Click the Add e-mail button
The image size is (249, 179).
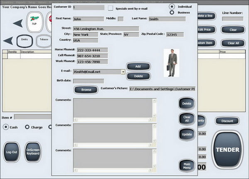click(138, 66)
